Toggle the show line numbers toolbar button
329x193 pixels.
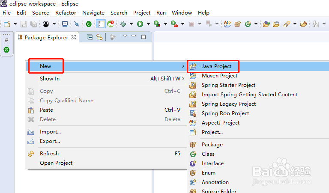coord(101,24)
